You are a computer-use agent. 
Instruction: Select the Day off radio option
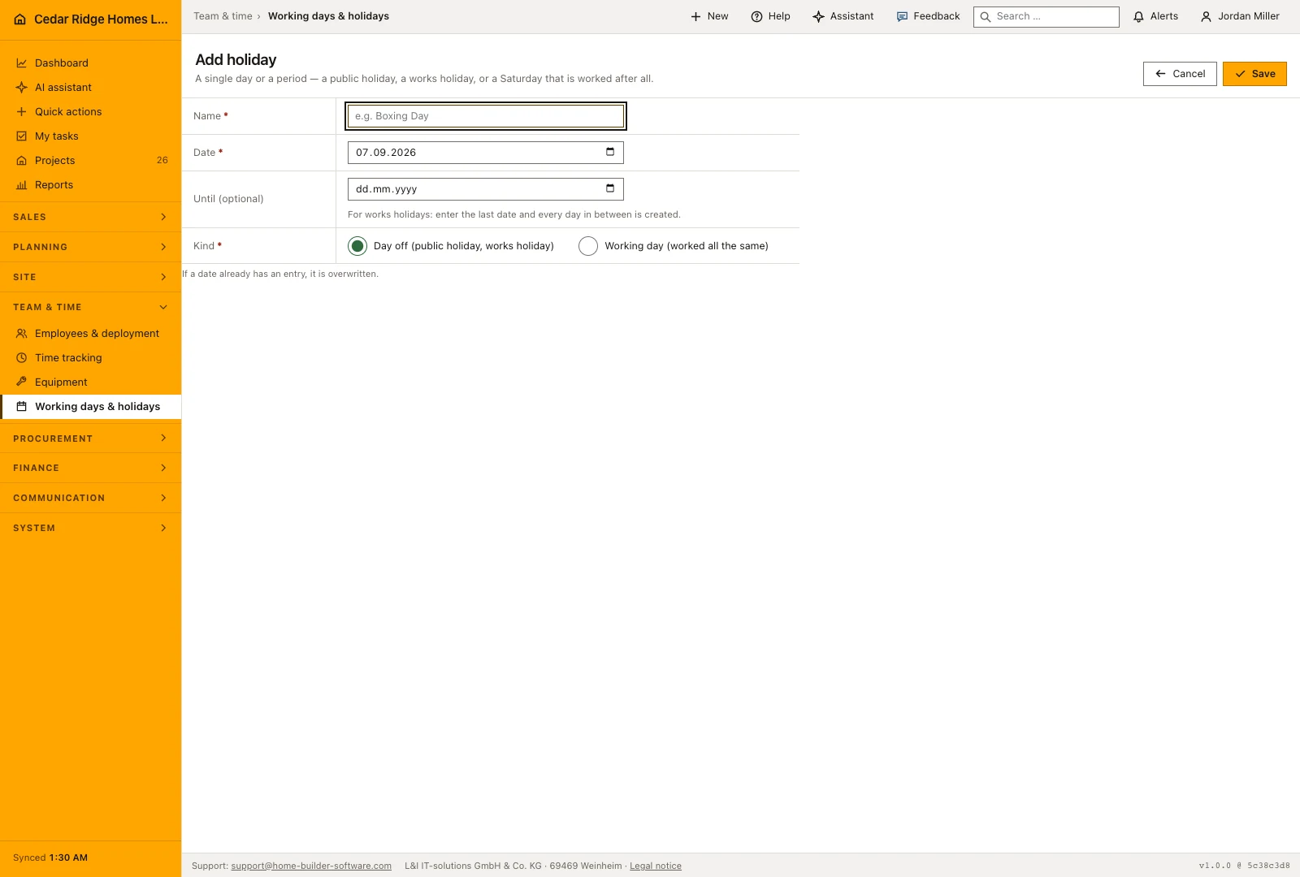357,246
